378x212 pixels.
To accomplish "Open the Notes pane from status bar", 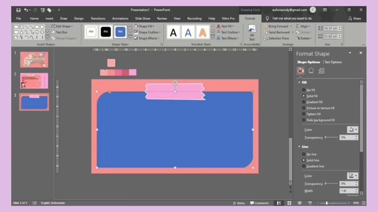I will click(239, 203).
